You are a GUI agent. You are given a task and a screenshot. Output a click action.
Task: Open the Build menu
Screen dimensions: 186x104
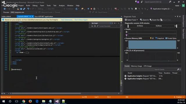click(28, 5)
